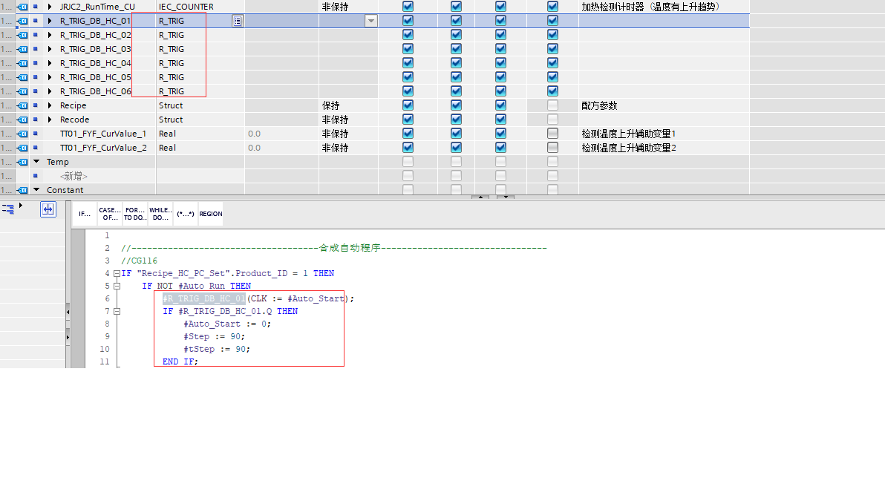Collapse the Temp section
The image size is (885, 481).
(x=36, y=162)
